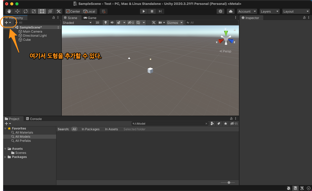Select Cube in the Hierarchy
Viewport: 312px width, 191px height.
coord(27,40)
